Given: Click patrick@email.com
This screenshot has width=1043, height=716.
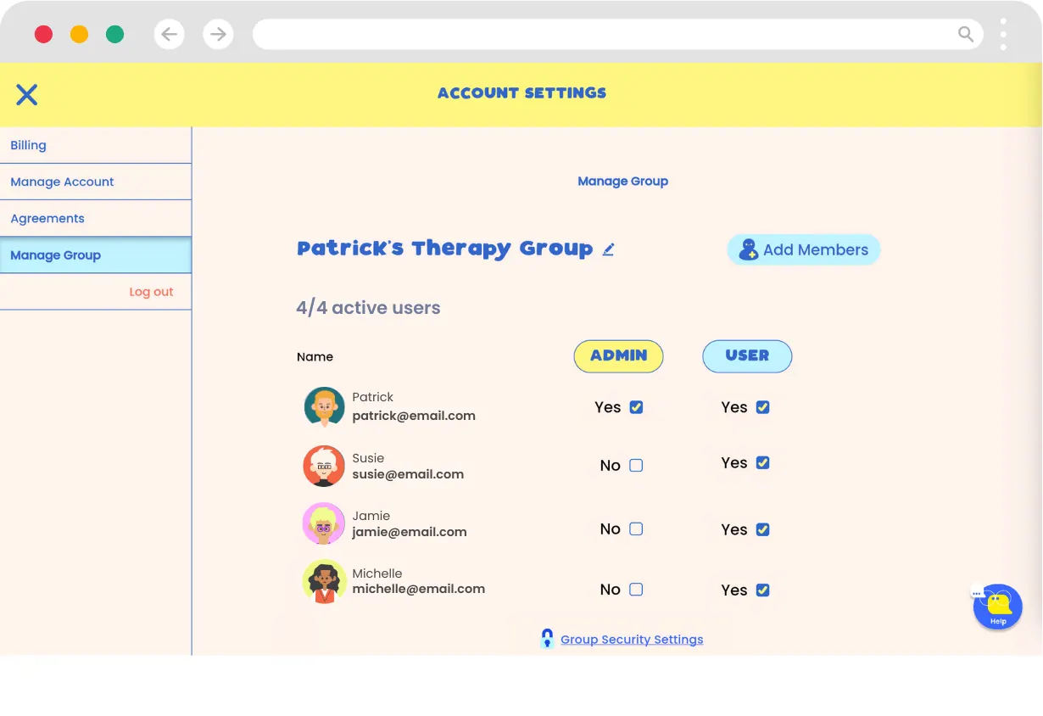Looking at the screenshot, I should (414, 416).
